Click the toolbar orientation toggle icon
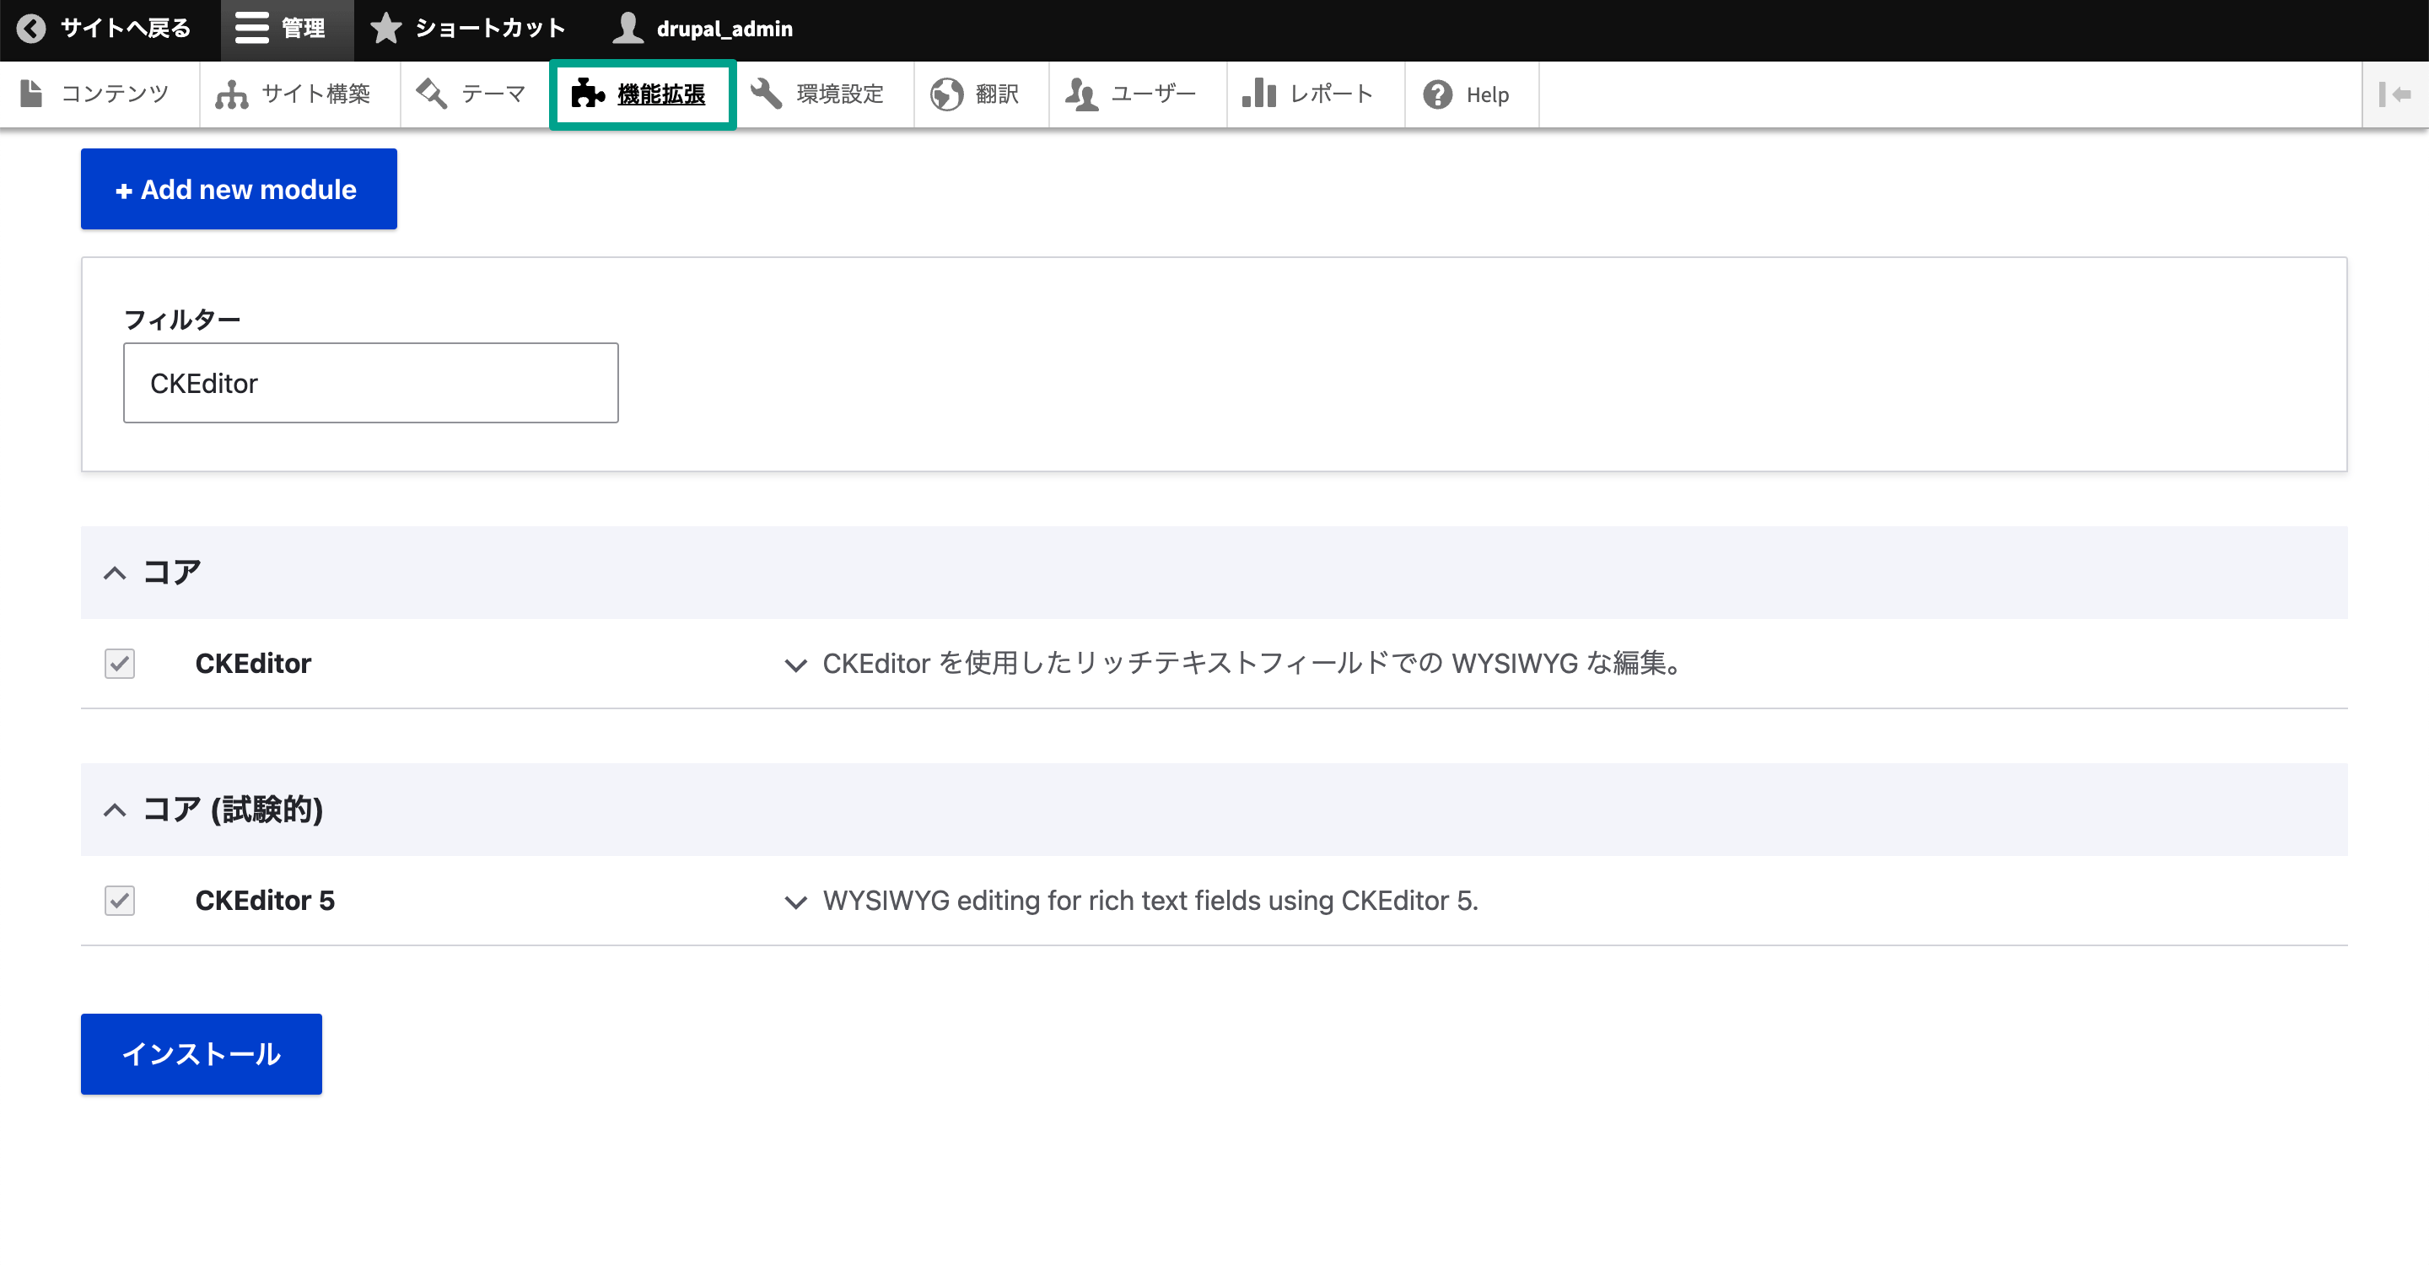 coord(2395,94)
